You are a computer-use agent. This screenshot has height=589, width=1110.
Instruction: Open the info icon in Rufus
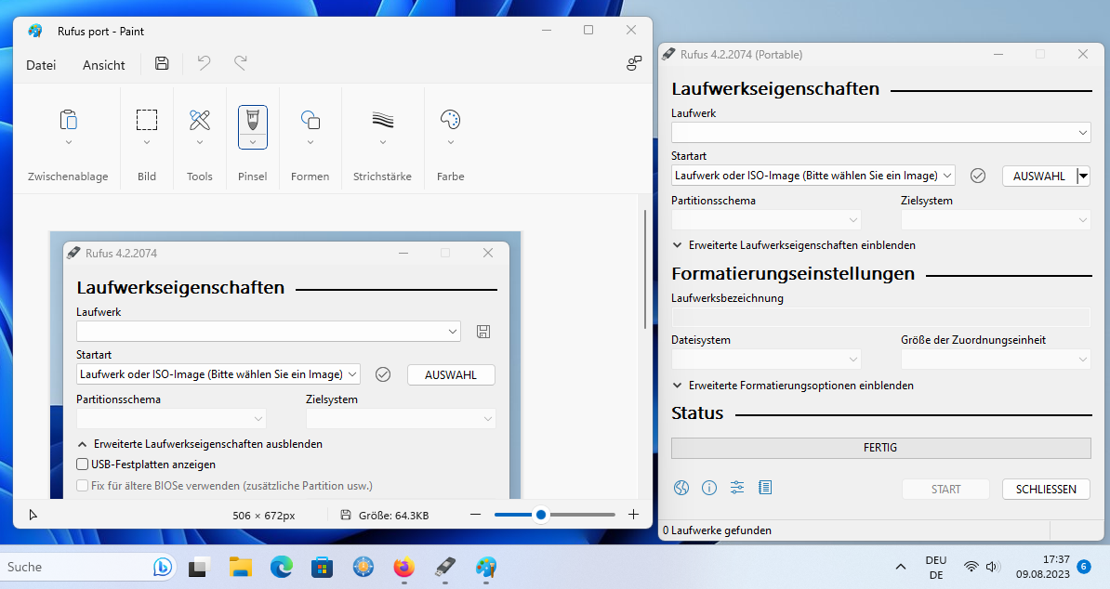(708, 487)
